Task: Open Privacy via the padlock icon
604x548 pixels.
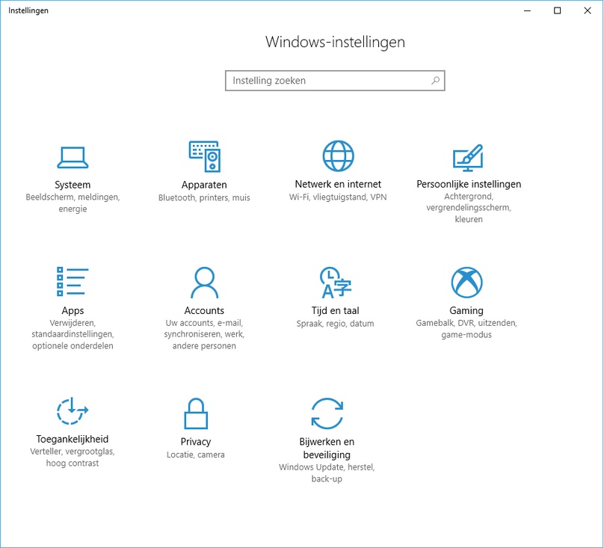Action: point(195,413)
